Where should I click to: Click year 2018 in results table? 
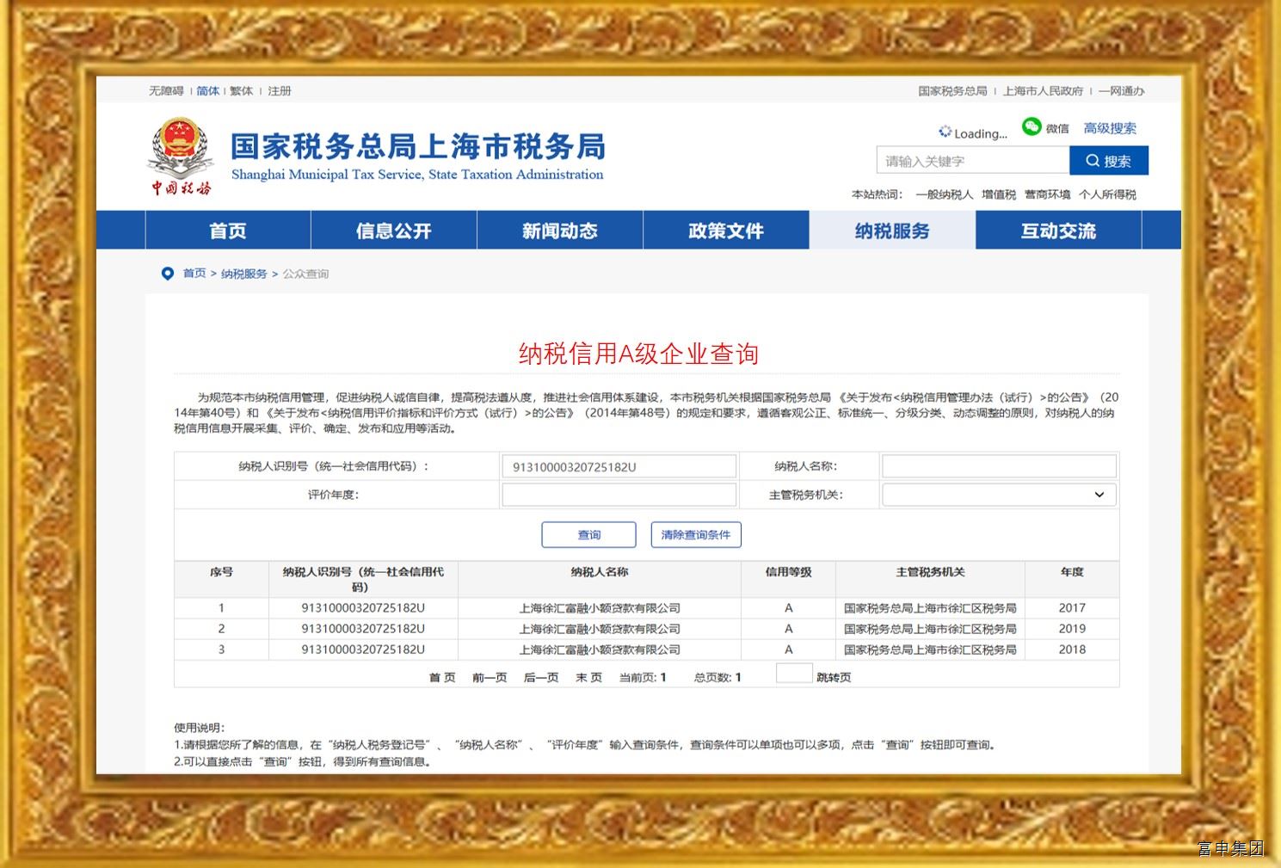point(1072,649)
